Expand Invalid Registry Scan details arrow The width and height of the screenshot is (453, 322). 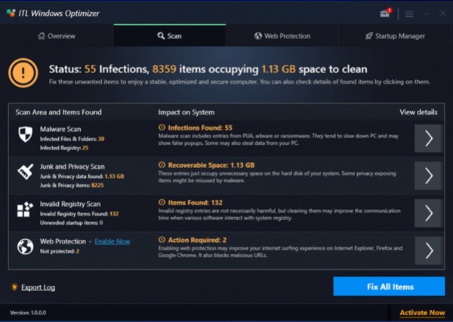429,213
